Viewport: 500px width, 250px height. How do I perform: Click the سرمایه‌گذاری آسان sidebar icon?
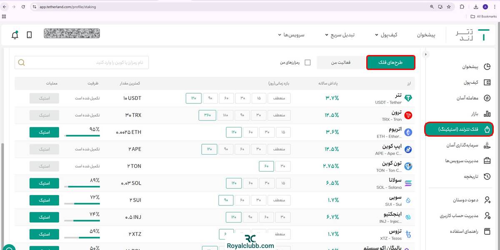pos(487,145)
